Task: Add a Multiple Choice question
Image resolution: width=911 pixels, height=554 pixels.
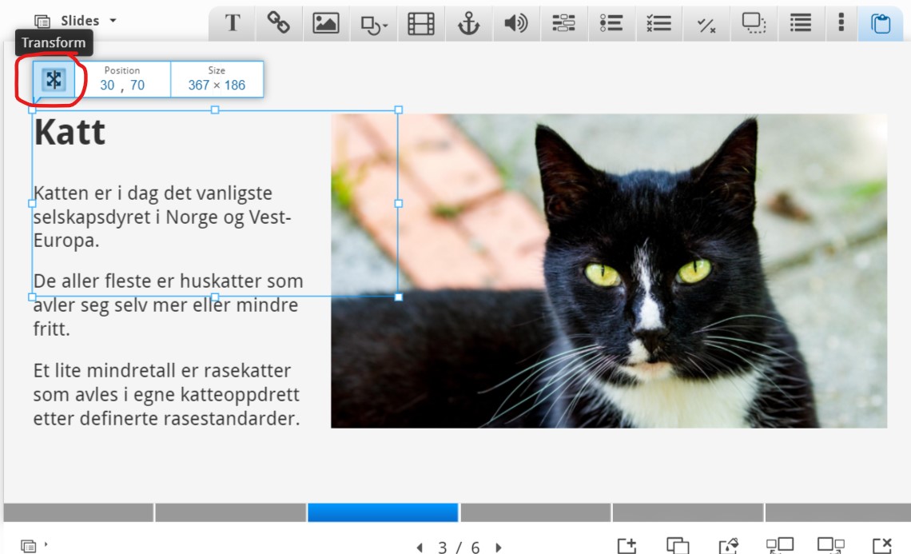Action: tap(658, 23)
